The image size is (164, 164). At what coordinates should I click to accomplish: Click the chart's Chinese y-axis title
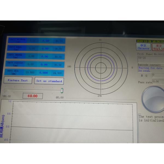point(2,126)
